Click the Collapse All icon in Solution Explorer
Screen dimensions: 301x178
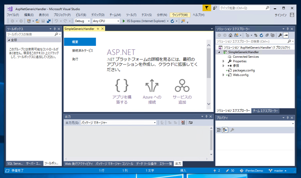(267, 35)
